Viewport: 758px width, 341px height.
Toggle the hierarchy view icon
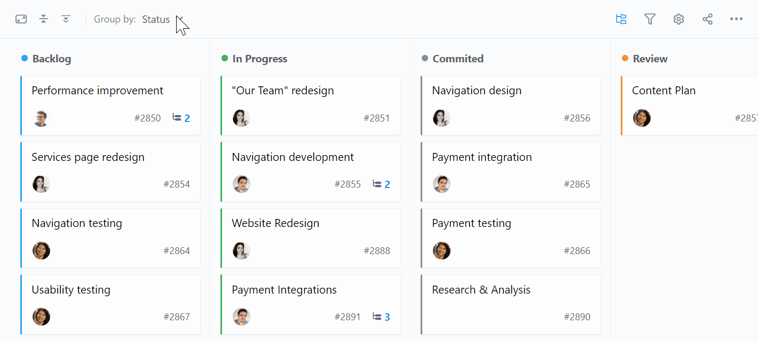(x=621, y=19)
